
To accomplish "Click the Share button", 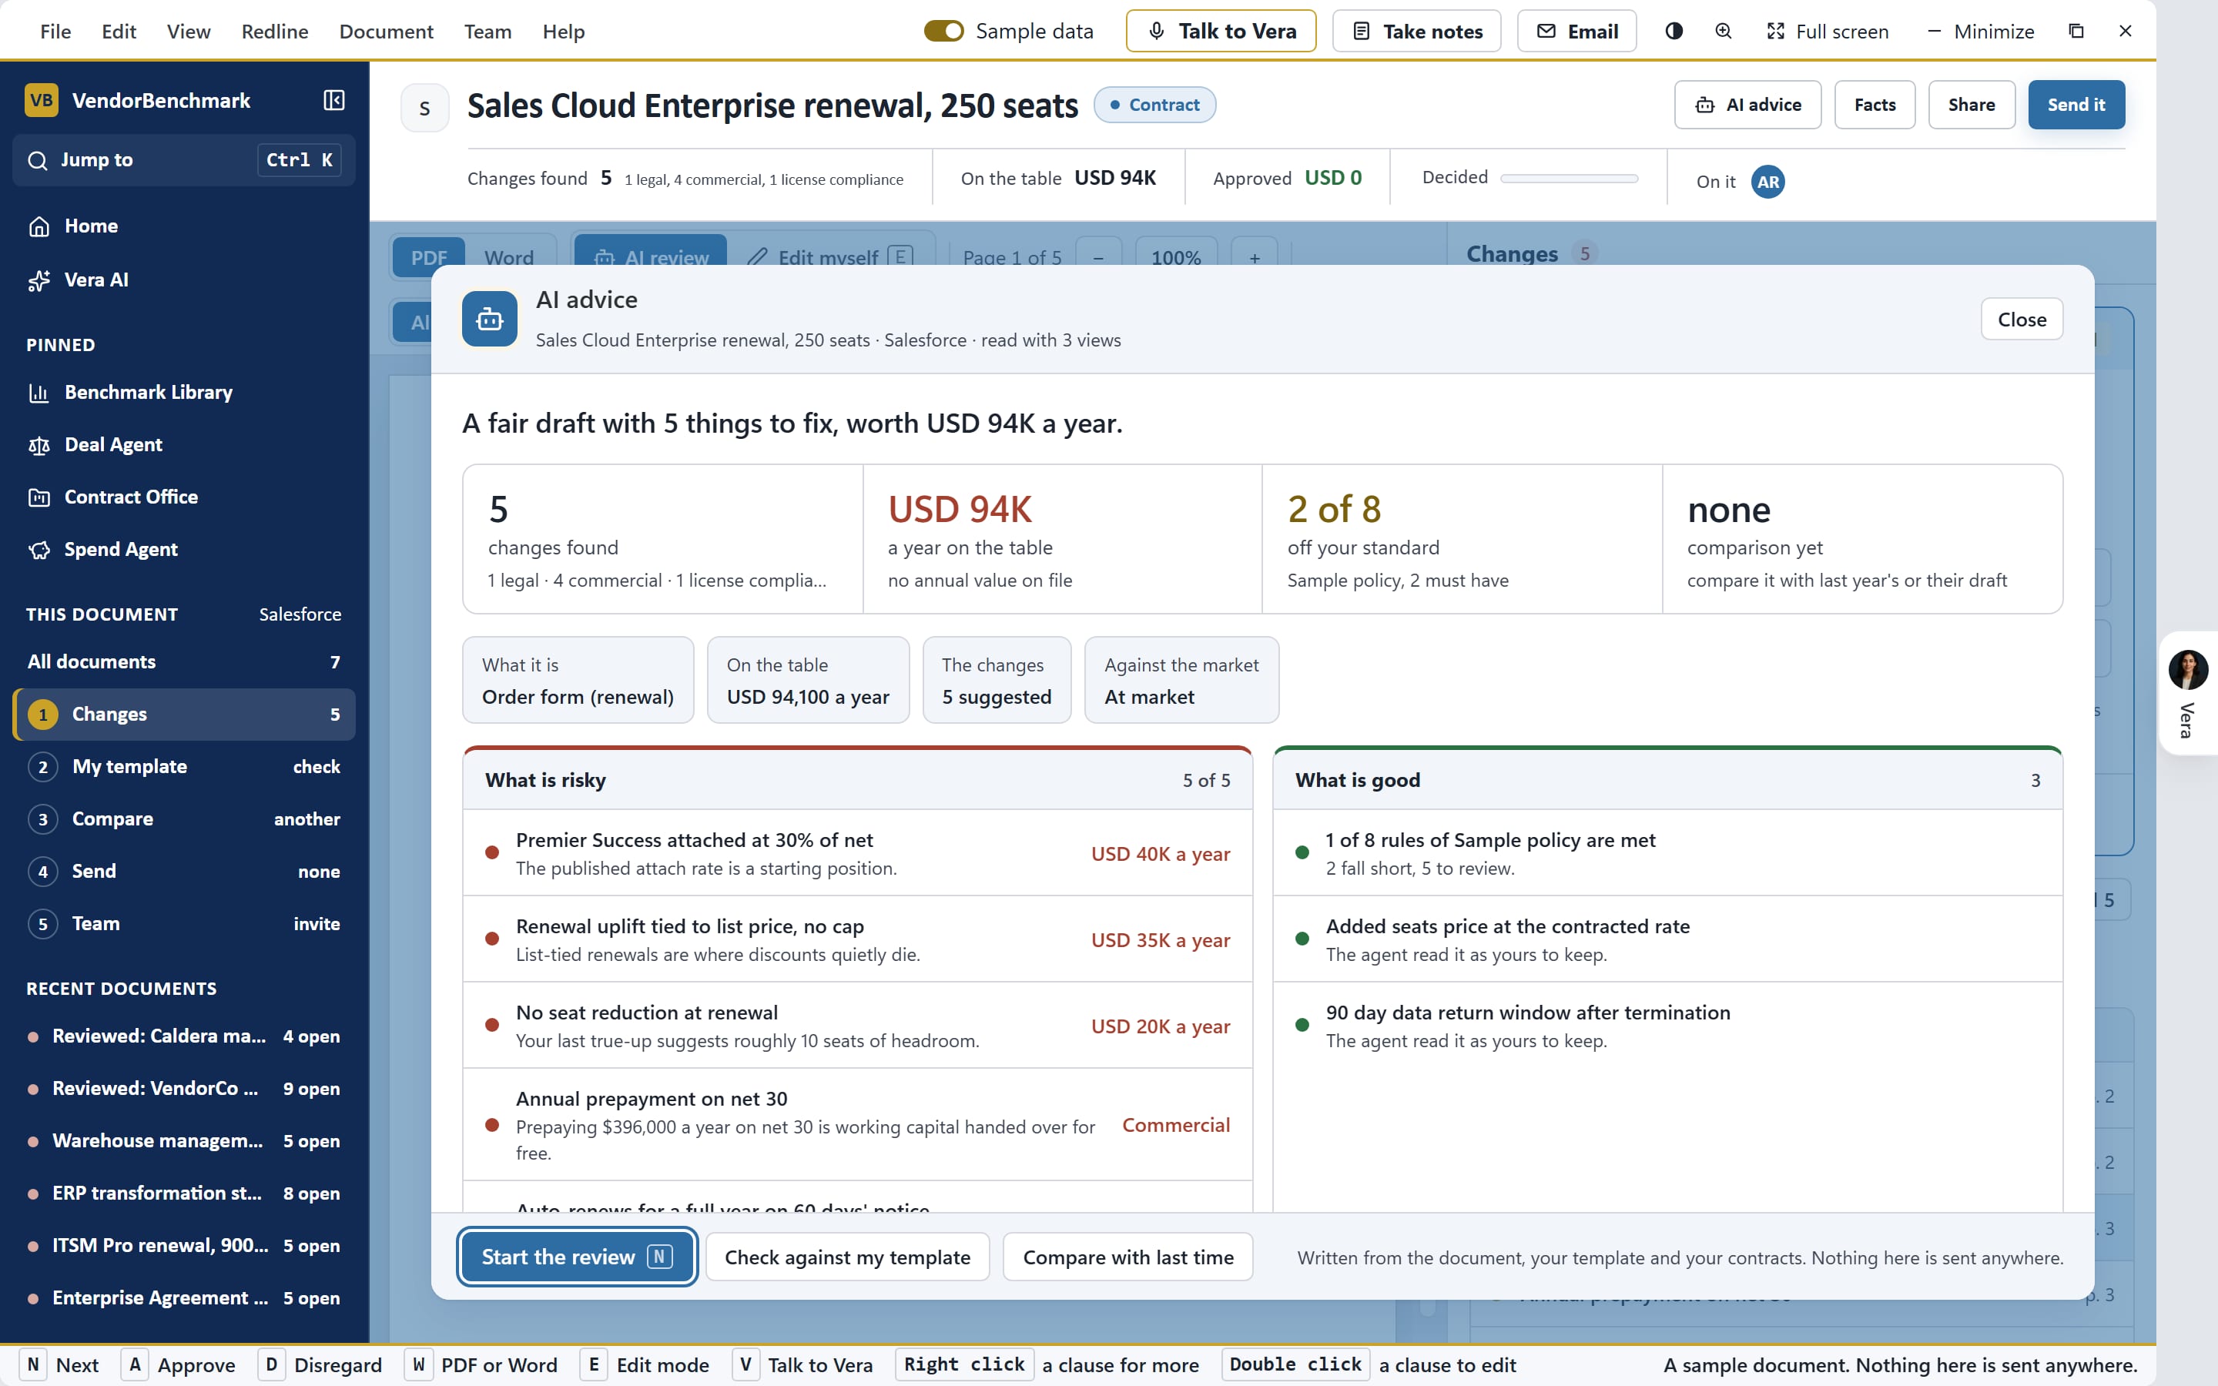I will pos(1972,105).
